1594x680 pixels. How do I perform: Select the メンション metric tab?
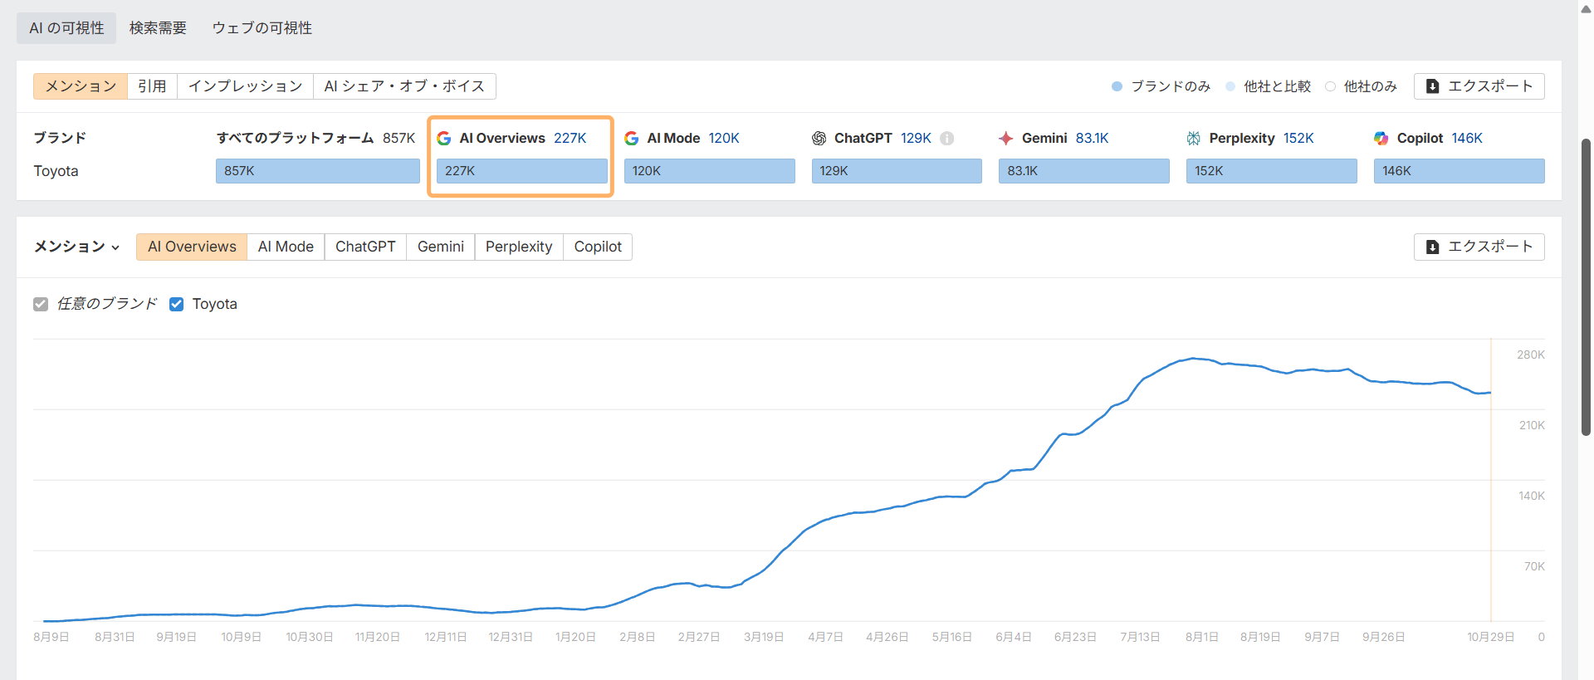[x=81, y=86]
